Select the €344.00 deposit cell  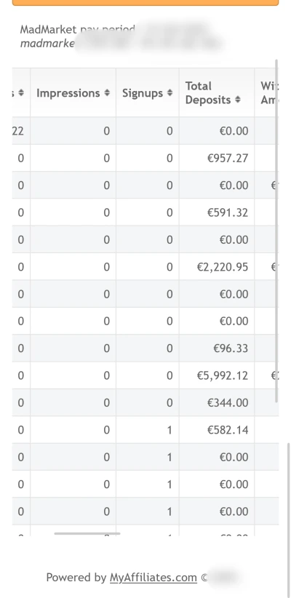(x=217, y=403)
